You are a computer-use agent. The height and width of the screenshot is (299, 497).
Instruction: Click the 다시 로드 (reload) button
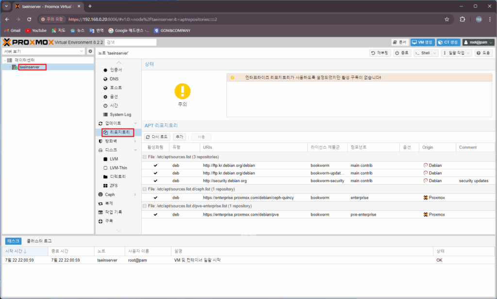157,137
